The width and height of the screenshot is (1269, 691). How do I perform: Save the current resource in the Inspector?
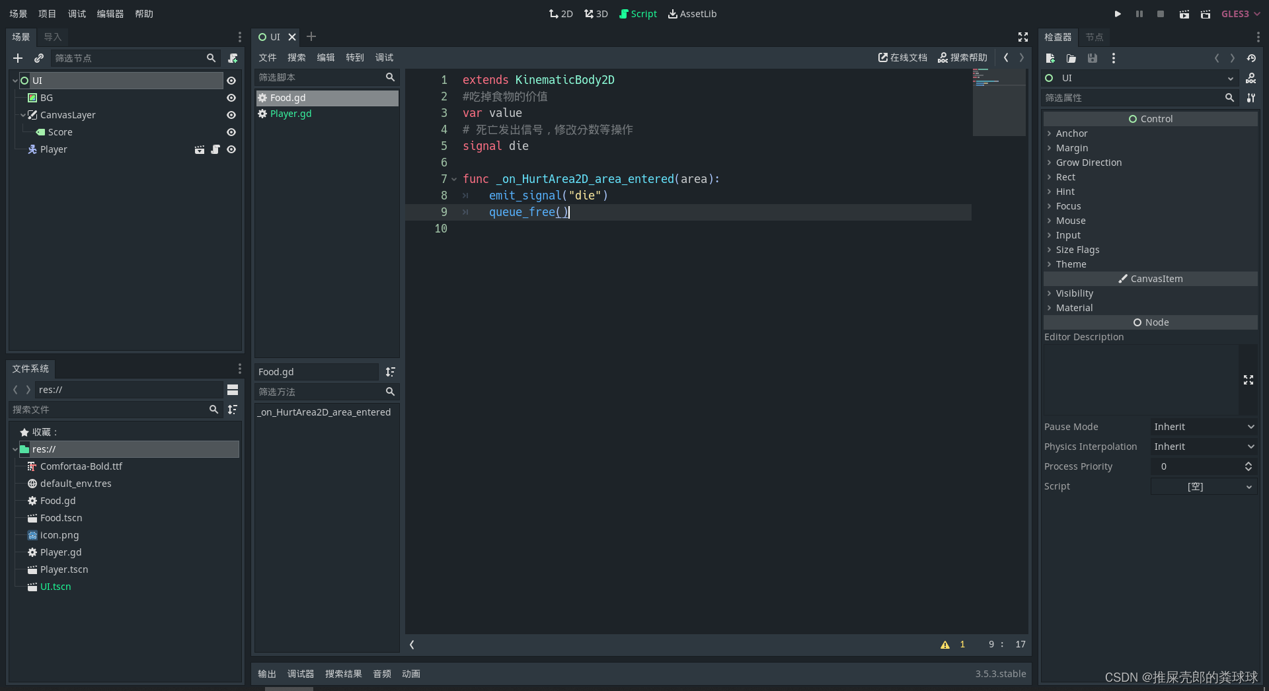(1093, 58)
